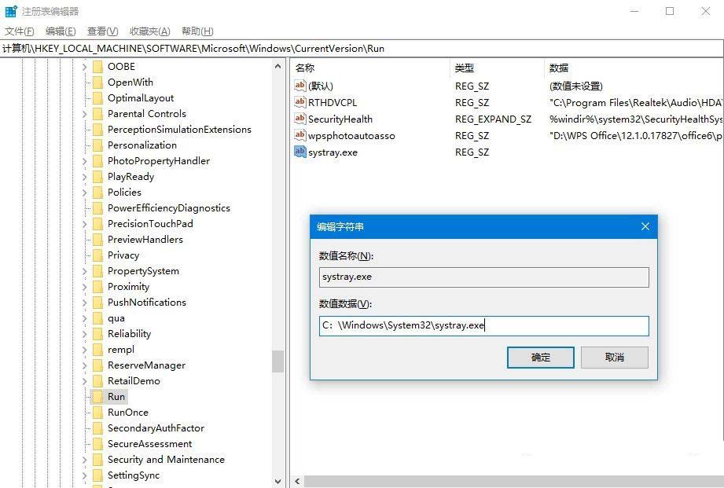Click the Run key folder icon

tap(97, 397)
